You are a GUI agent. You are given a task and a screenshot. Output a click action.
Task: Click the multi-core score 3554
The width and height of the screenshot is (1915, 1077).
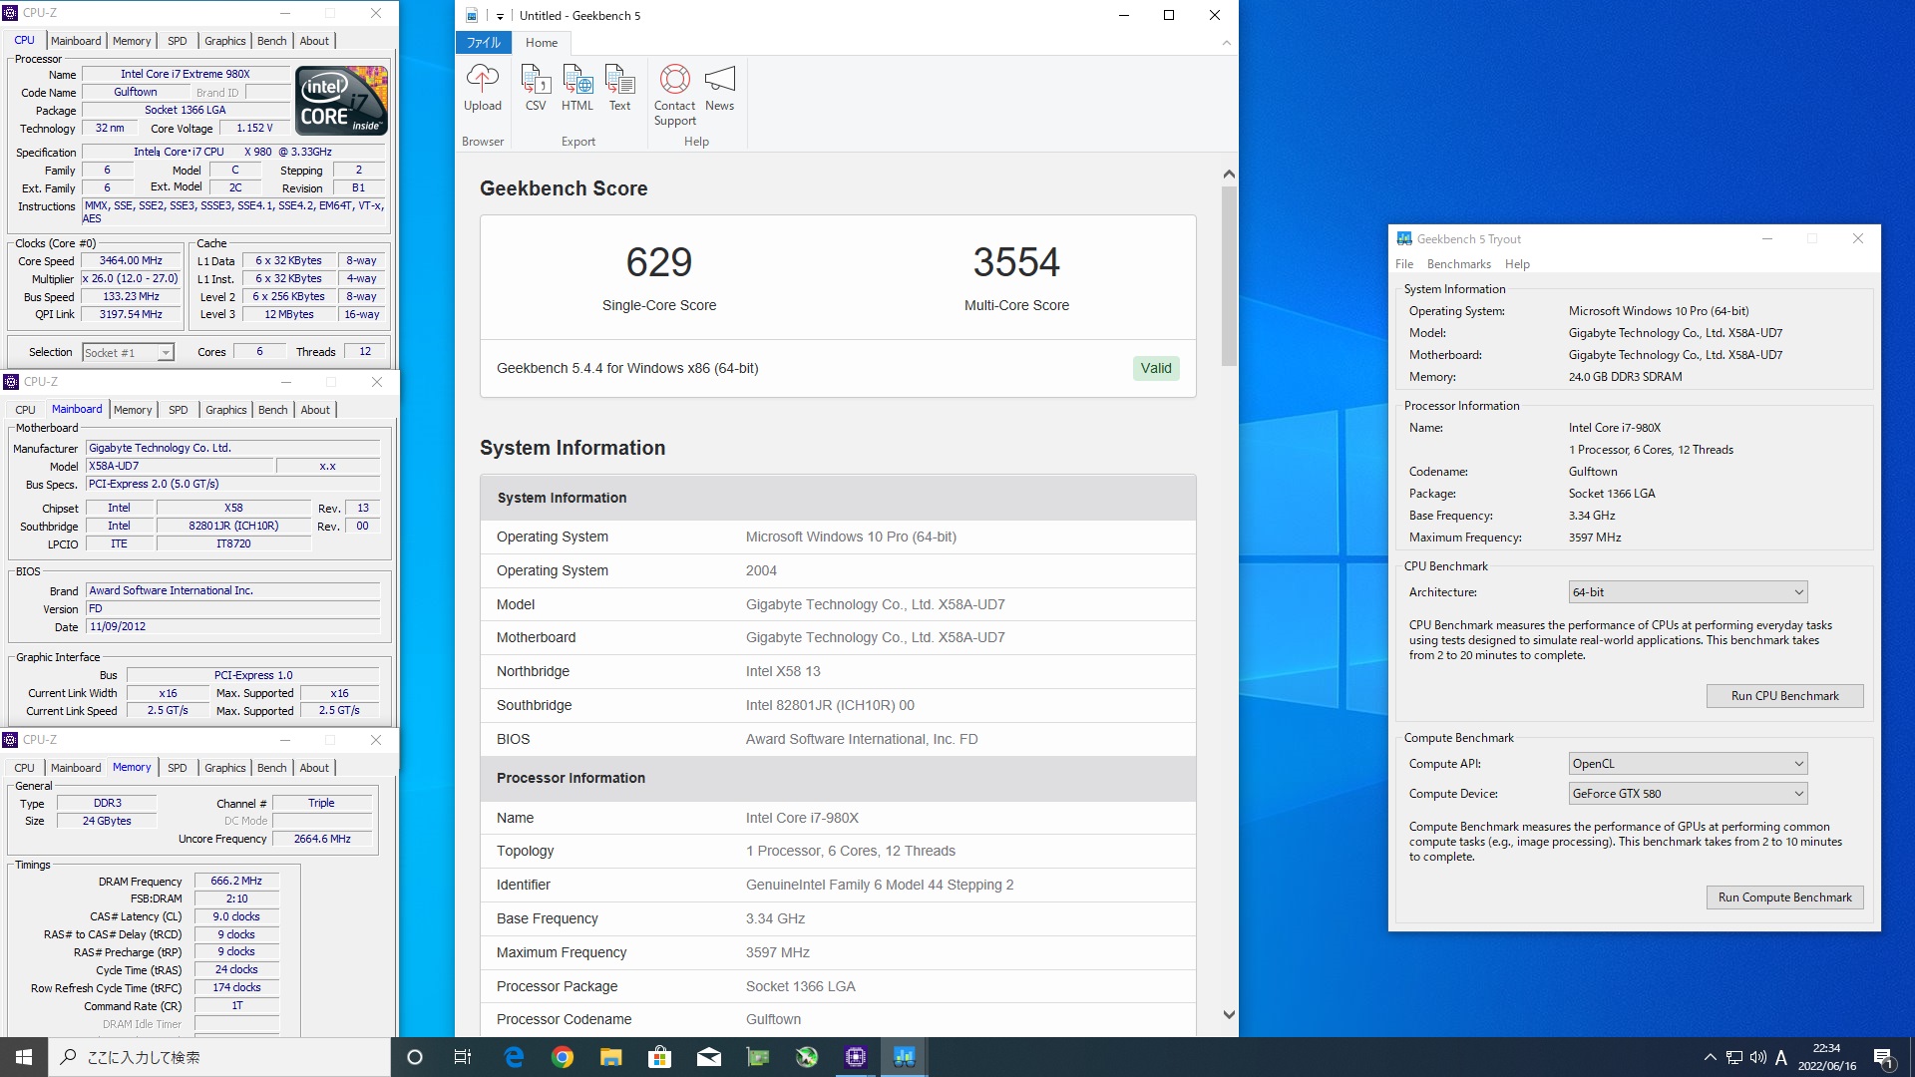[x=1016, y=262]
